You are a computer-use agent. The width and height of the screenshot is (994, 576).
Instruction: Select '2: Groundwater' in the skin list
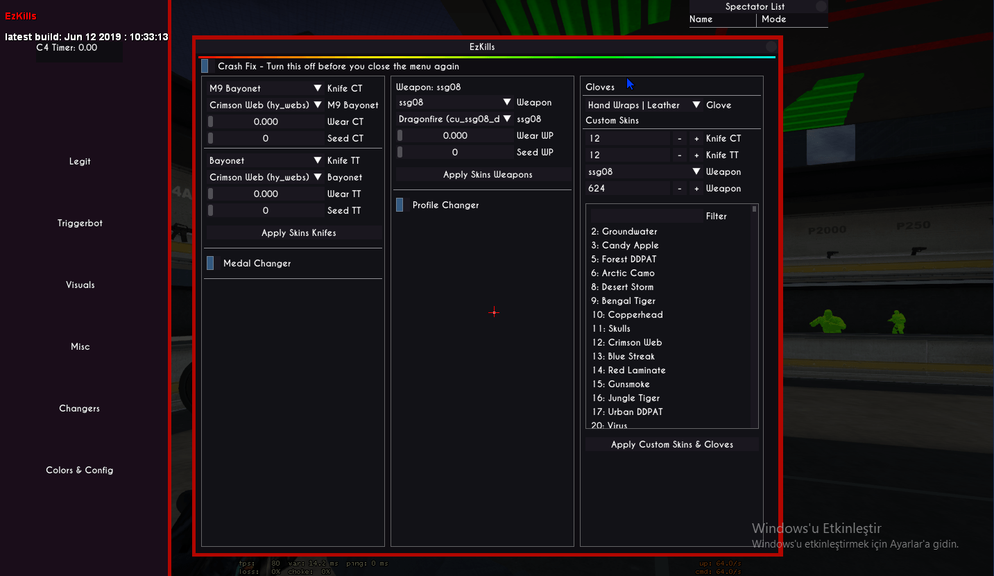click(x=624, y=231)
